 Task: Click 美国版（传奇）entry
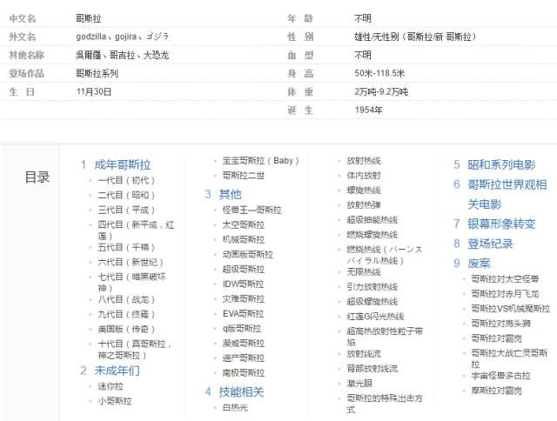pyautogui.click(x=126, y=330)
